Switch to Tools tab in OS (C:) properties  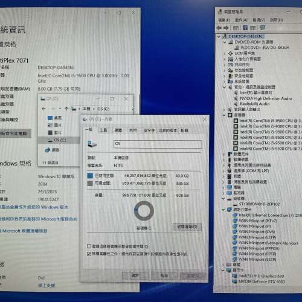pos(103,130)
